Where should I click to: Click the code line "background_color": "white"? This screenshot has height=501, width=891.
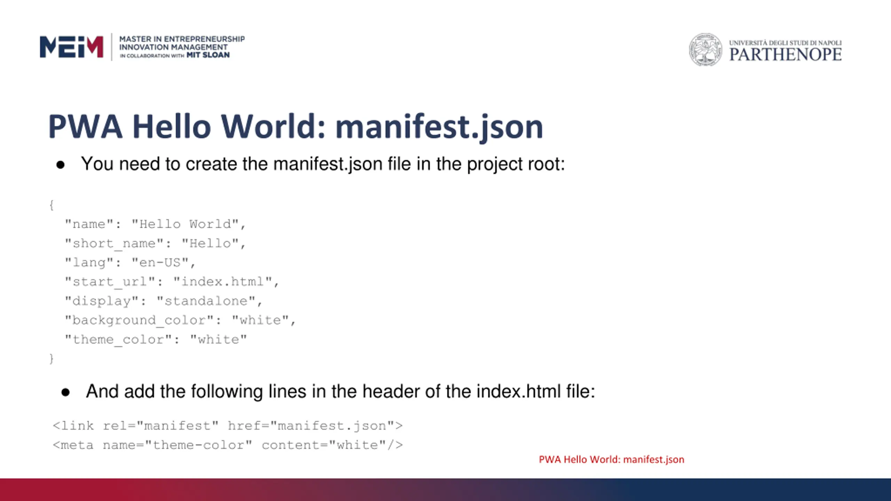pos(180,320)
